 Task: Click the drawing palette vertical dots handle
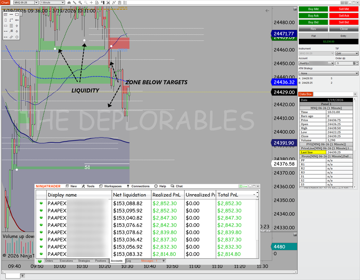21,14
